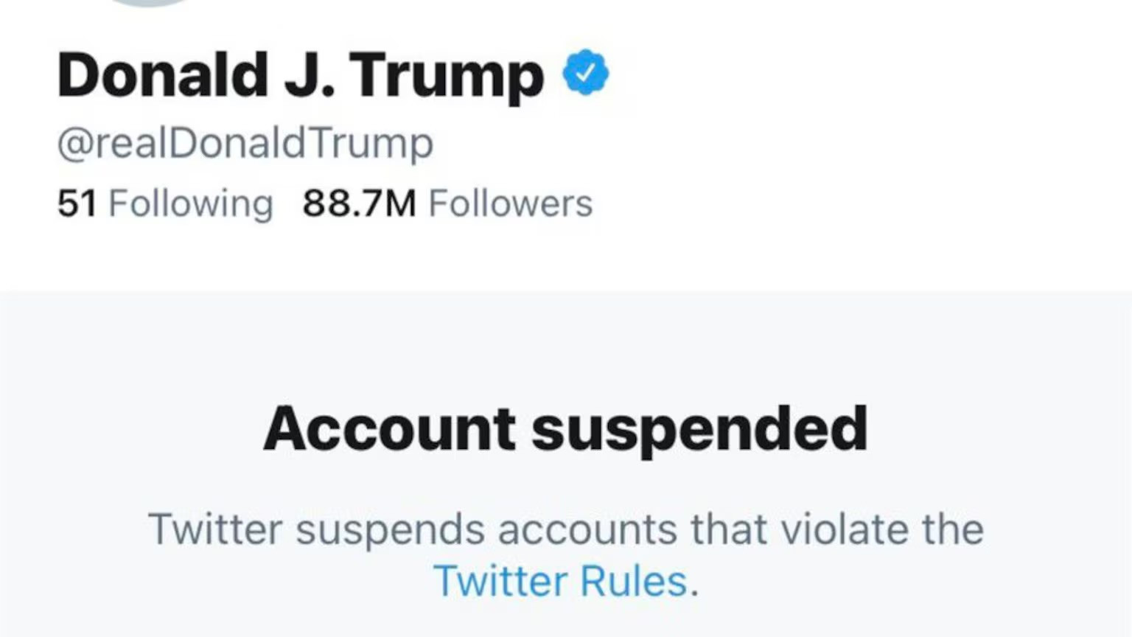Click the Donald J. Trump display name
The image size is (1132, 637).
[301, 75]
